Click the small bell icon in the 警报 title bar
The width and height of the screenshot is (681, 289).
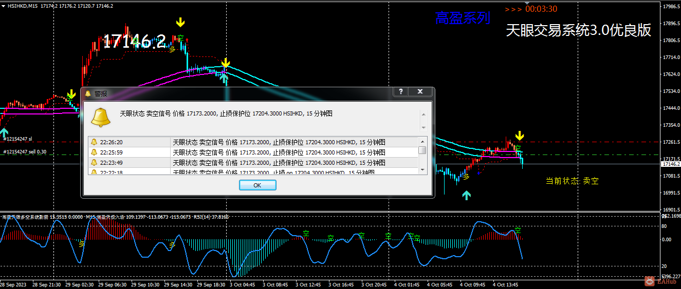[88, 93]
